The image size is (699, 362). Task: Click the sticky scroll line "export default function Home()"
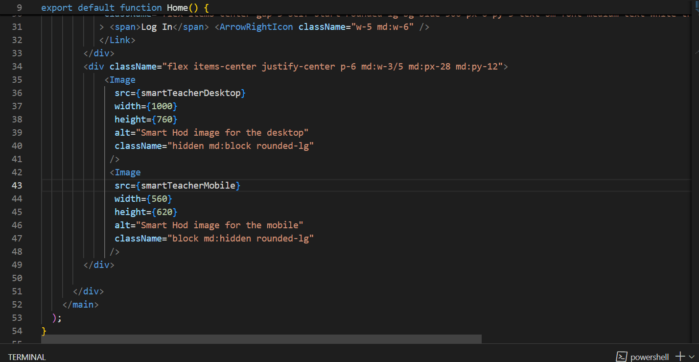(125, 8)
